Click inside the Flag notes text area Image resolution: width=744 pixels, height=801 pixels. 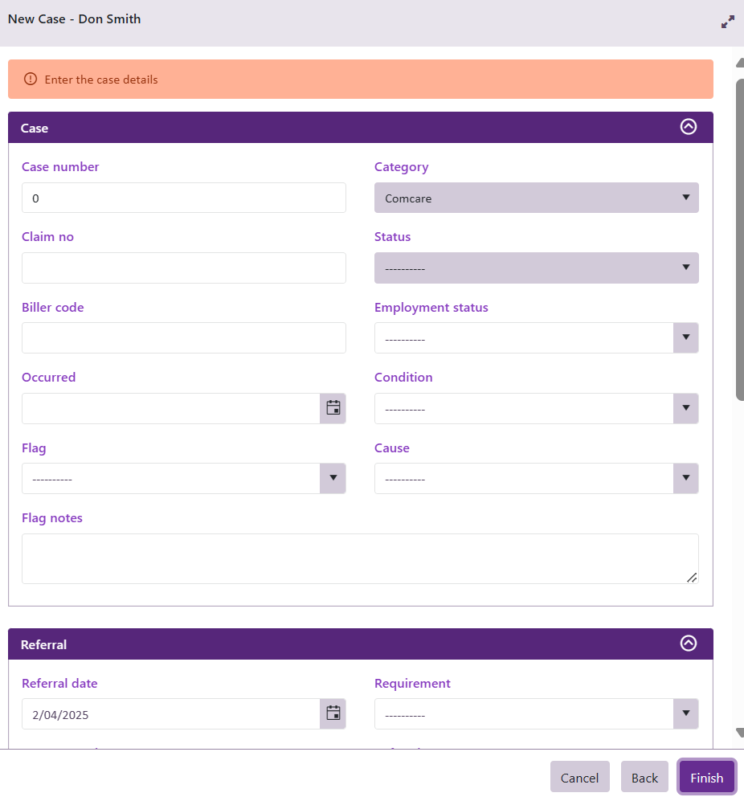pos(359,558)
